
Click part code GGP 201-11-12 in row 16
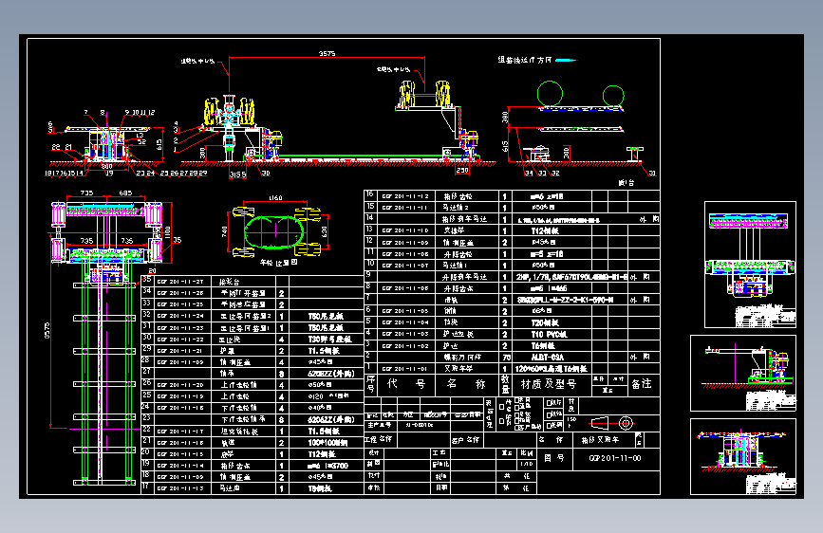pyautogui.click(x=405, y=196)
